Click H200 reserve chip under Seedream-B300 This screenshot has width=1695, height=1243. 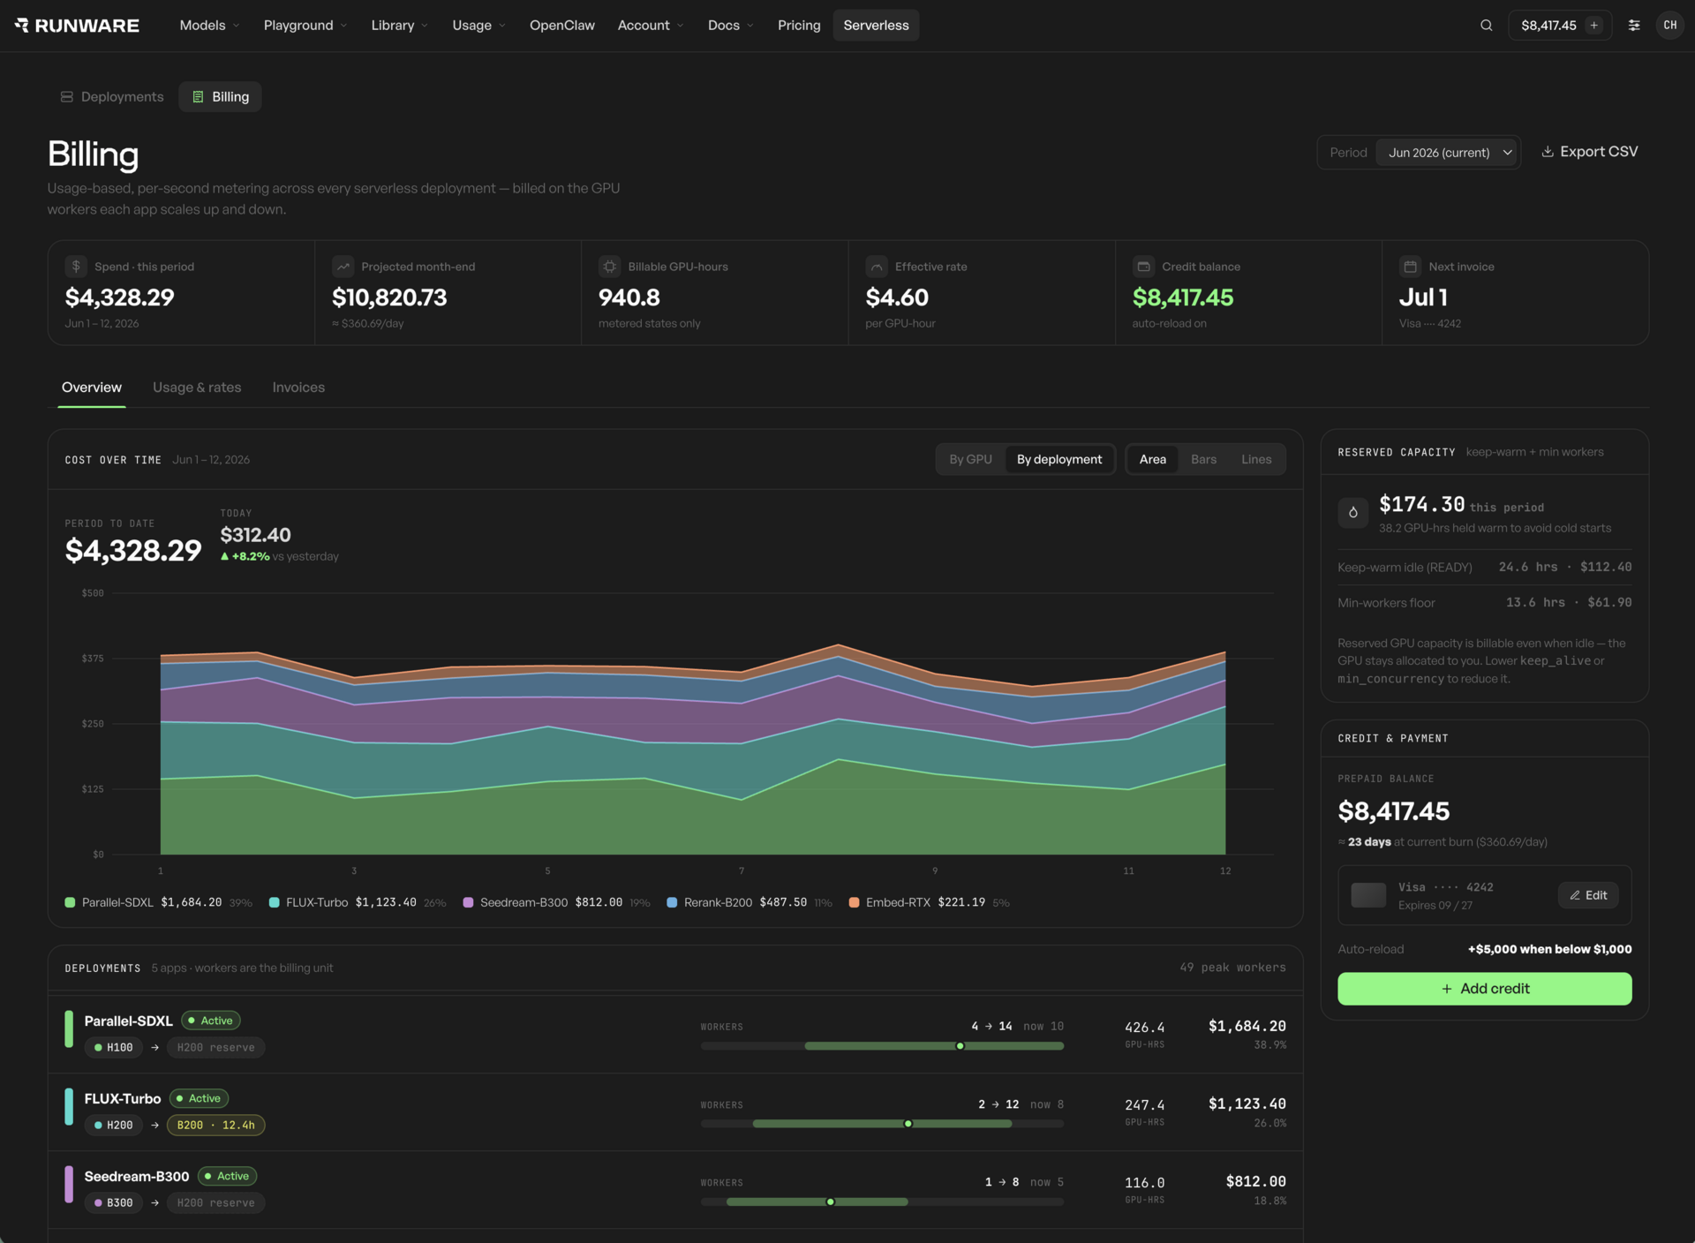point(215,1203)
